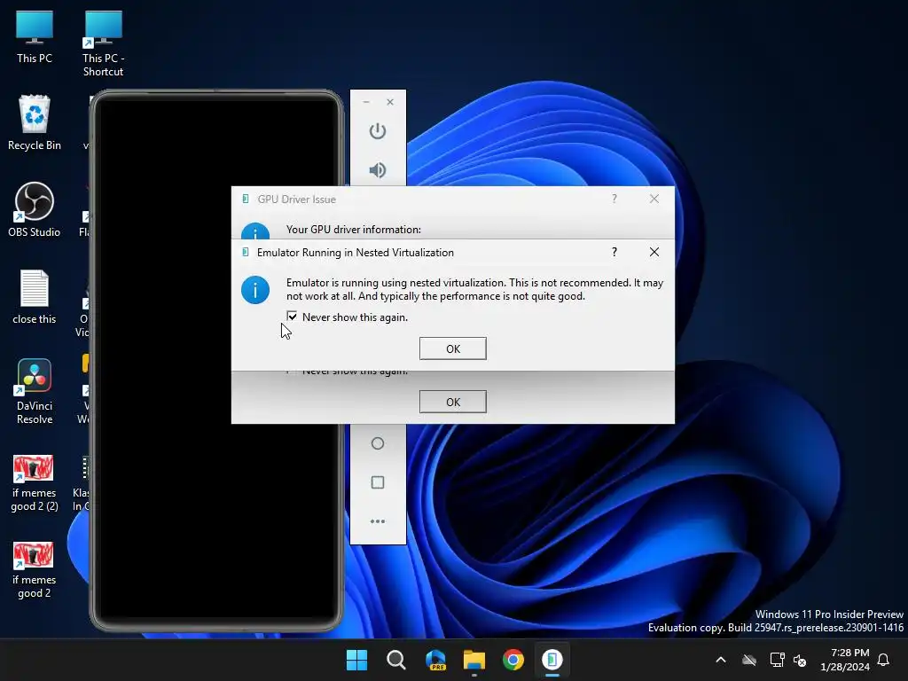Open Edge PRE browser from taskbar
The width and height of the screenshot is (908, 681).
click(x=435, y=660)
